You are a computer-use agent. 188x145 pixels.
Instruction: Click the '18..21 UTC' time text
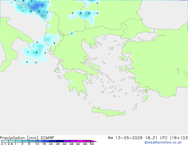pos(157,138)
